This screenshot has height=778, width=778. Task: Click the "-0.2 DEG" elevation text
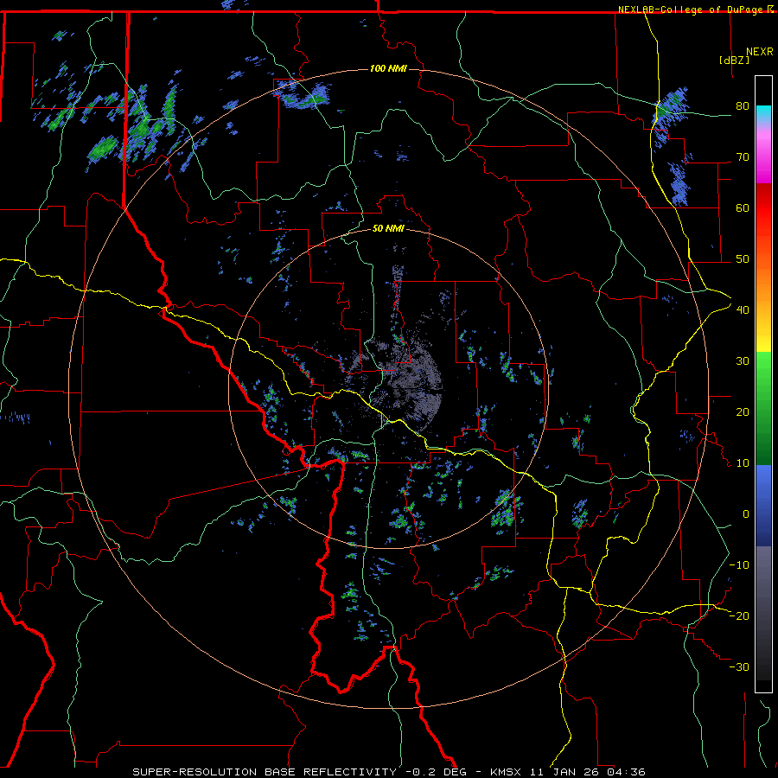436,772
